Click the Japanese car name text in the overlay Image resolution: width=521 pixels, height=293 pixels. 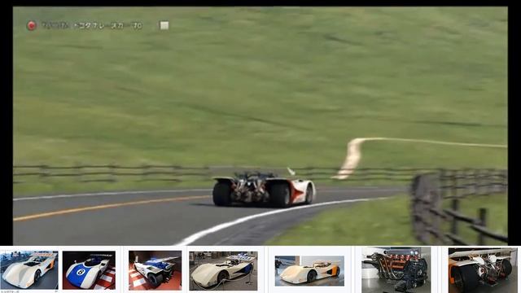click(x=92, y=25)
